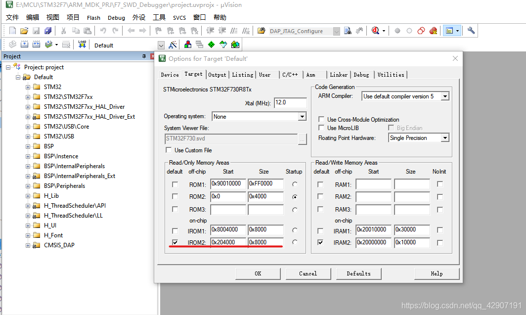Start debug session magnifier icon

(375, 31)
